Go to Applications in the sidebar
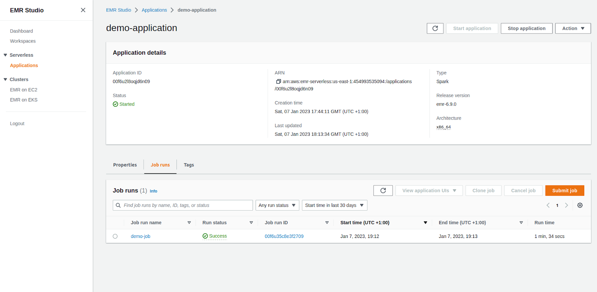597x292 pixels. 24,65
